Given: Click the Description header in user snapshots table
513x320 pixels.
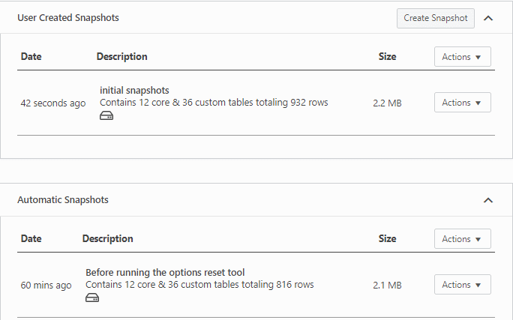Looking at the screenshot, I should (x=122, y=57).
